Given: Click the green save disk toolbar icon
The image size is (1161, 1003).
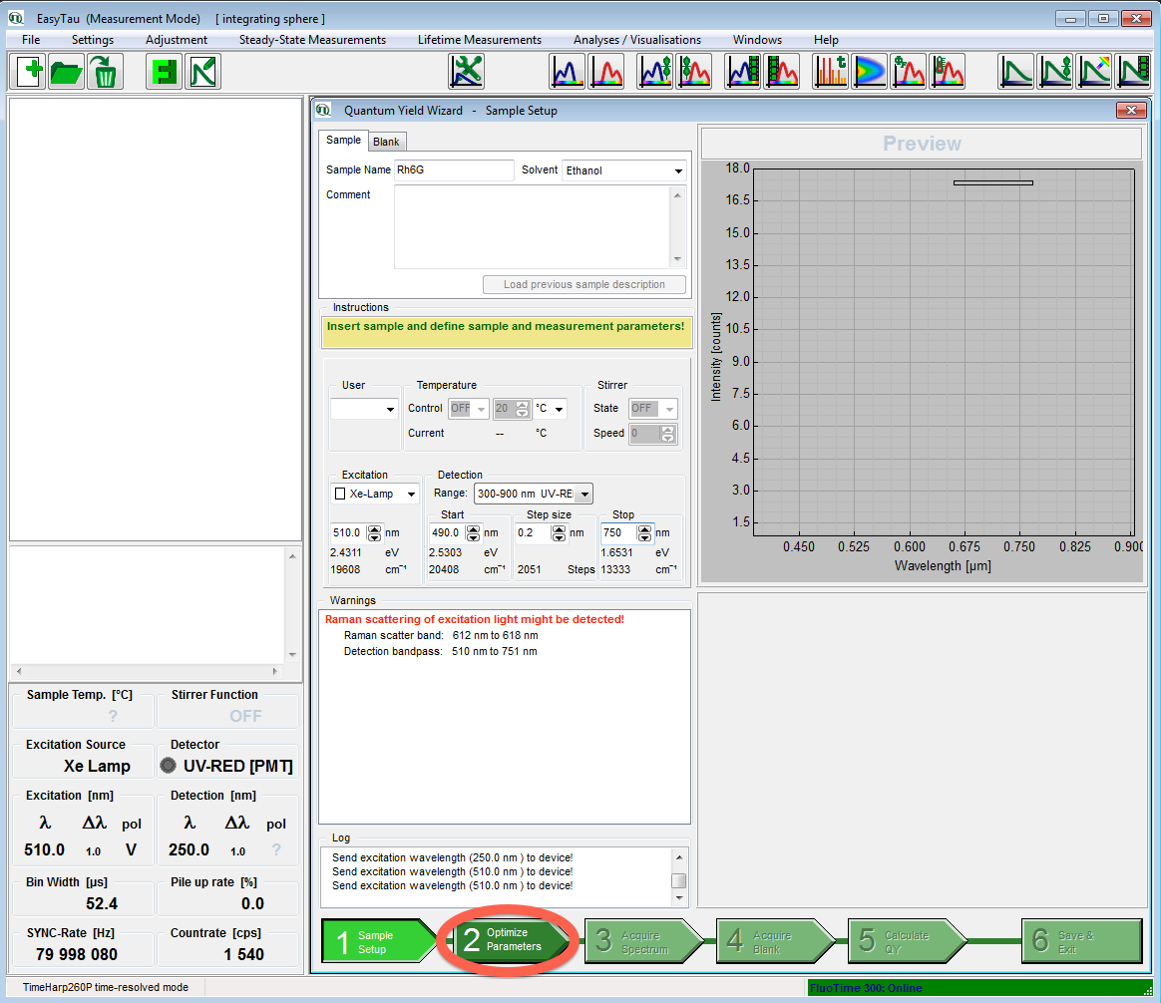Looking at the screenshot, I should 164,72.
